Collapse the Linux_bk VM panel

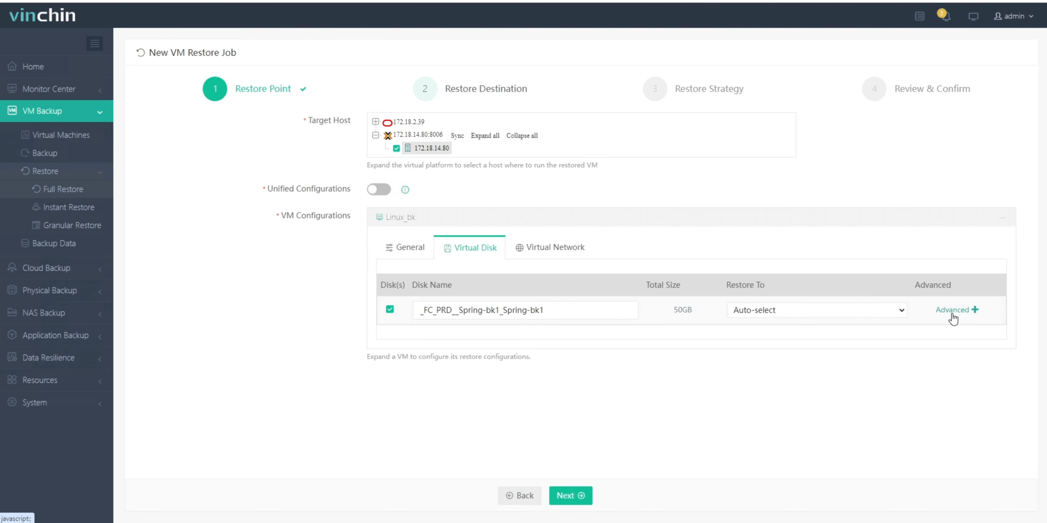click(x=1003, y=218)
